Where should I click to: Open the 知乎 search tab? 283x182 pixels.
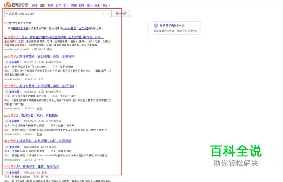(x=58, y=6)
